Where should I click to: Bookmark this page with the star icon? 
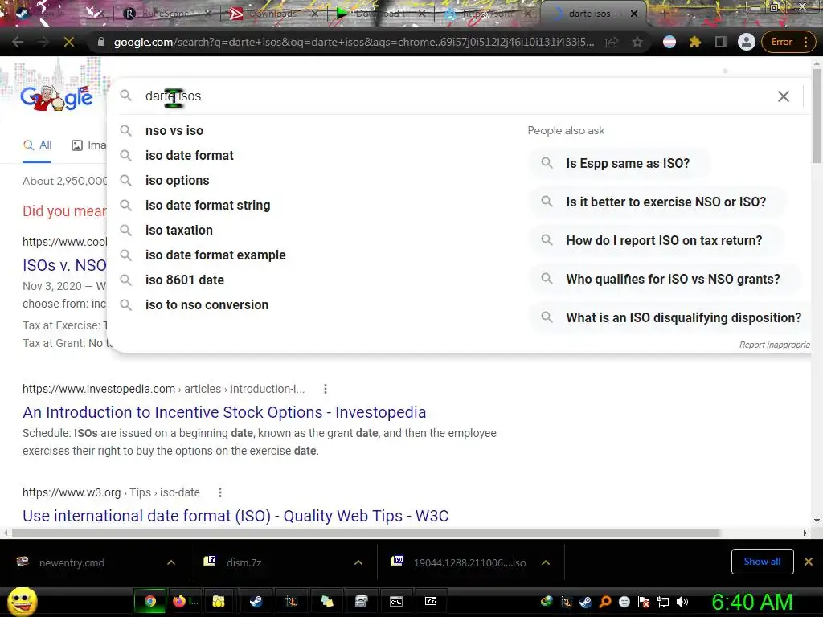[637, 42]
